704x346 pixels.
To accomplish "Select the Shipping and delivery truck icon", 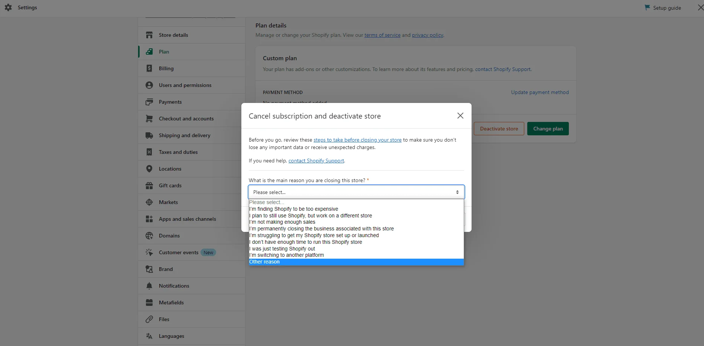I will 149,135.
